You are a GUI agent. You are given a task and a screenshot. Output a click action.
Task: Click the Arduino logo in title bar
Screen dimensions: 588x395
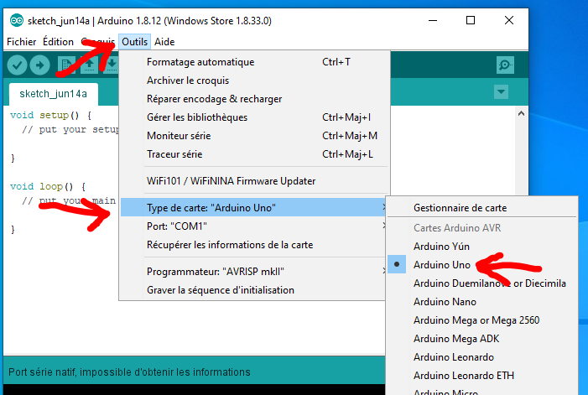click(16, 20)
